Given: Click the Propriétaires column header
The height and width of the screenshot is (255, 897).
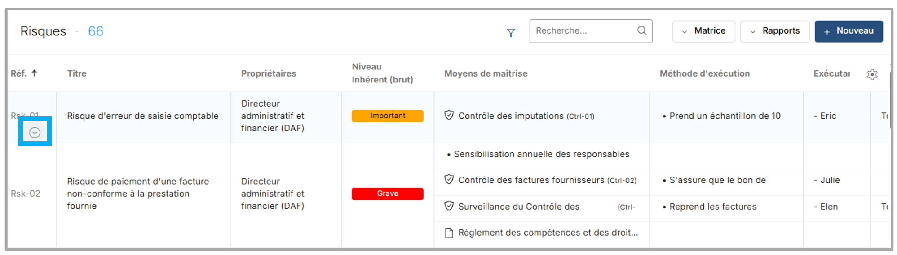Looking at the screenshot, I should [268, 73].
